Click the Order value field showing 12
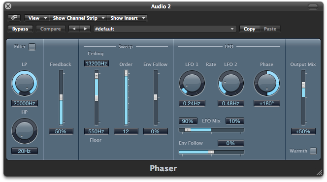The width and height of the screenshot is (327, 182). [x=126, y=131]
